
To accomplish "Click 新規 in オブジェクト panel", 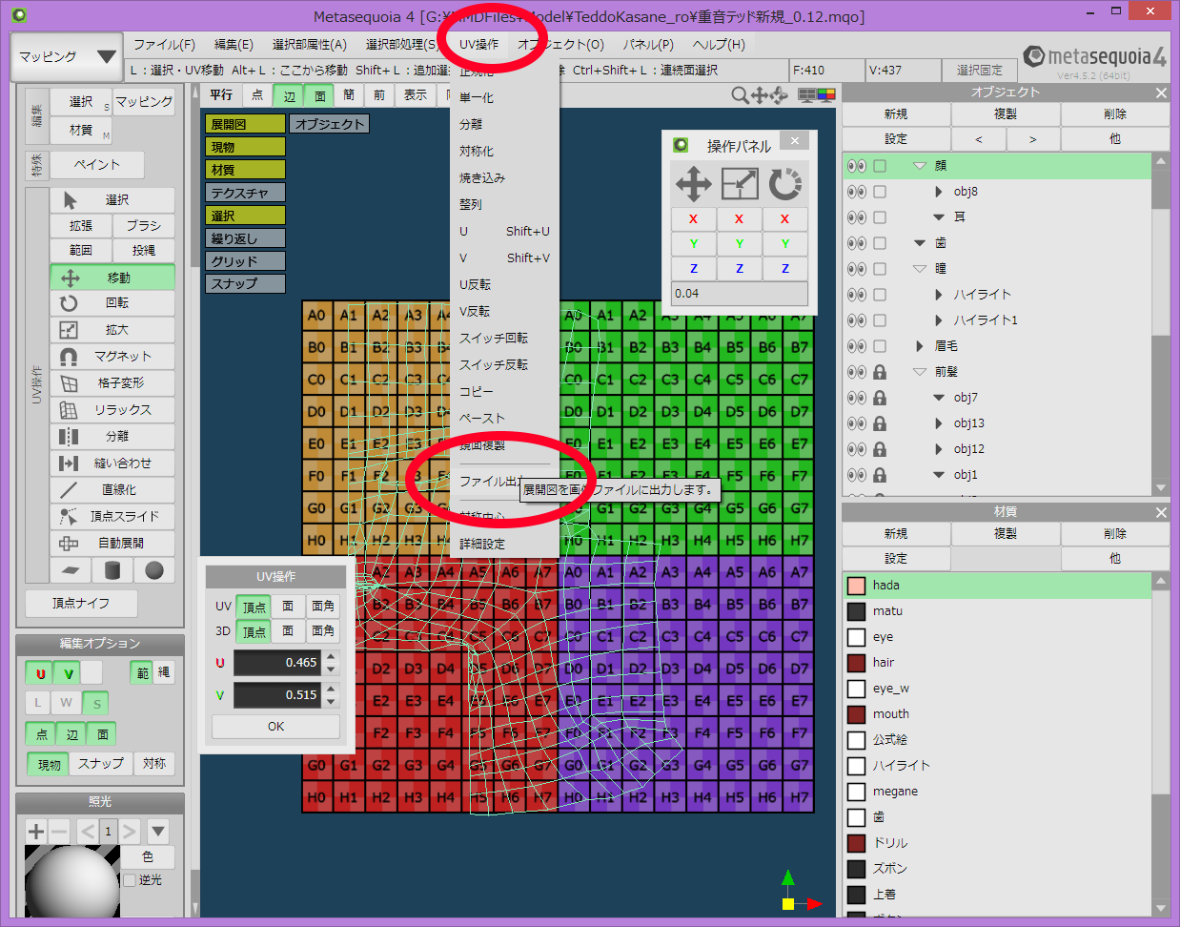I will (896, 114).
